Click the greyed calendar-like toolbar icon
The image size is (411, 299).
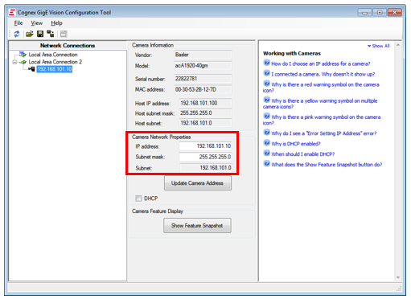[64, 34]
